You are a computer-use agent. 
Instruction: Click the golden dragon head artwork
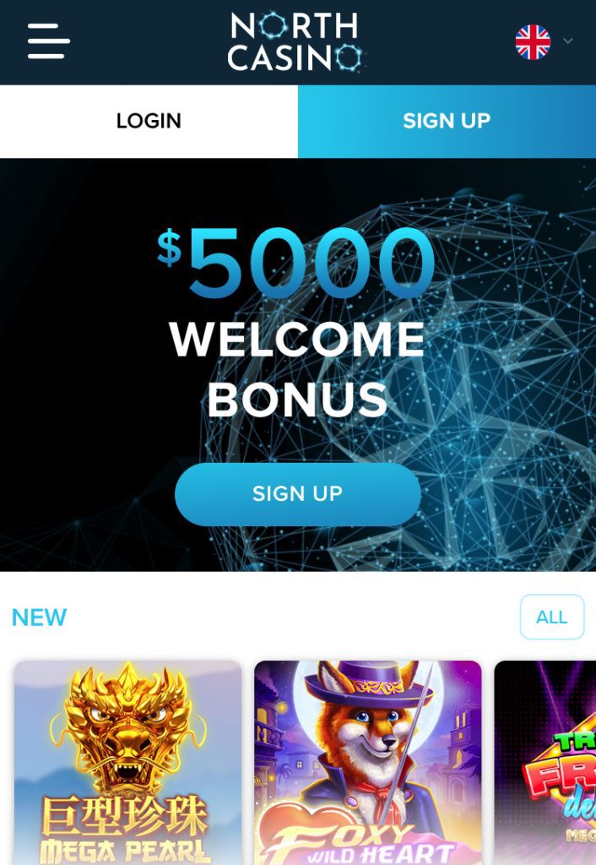[128, 728]
